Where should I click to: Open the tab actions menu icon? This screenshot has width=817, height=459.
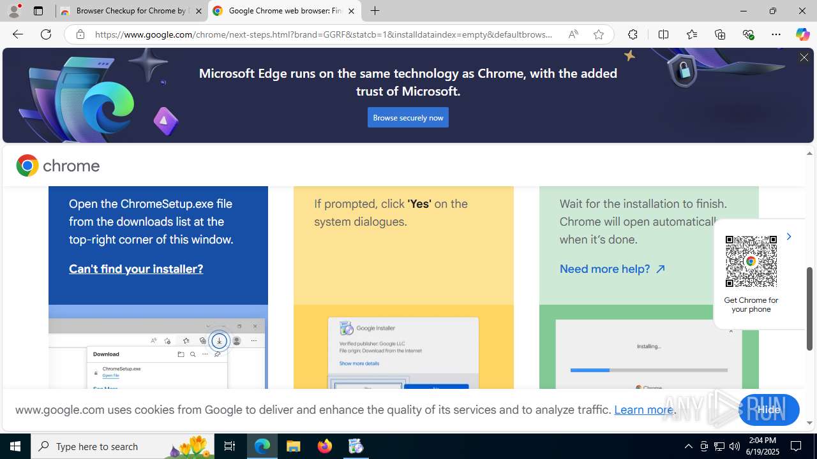coord(38,11)
